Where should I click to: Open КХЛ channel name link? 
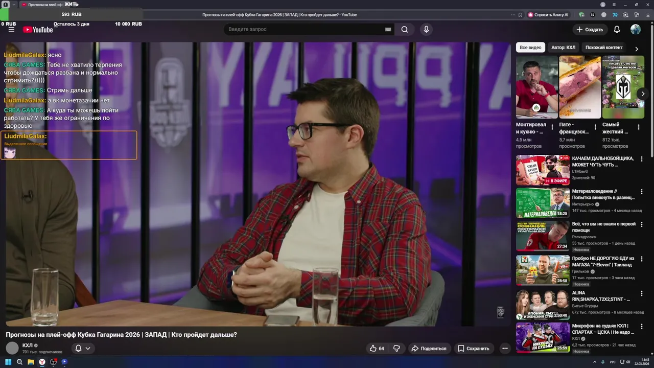(27, 346)
